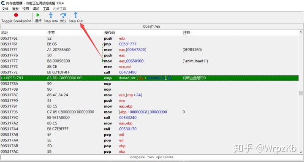Image resolution: width=304 pixels, height=162 pixels.
Task: Click bytes A1 20786A00
Action: coord(59,50)
